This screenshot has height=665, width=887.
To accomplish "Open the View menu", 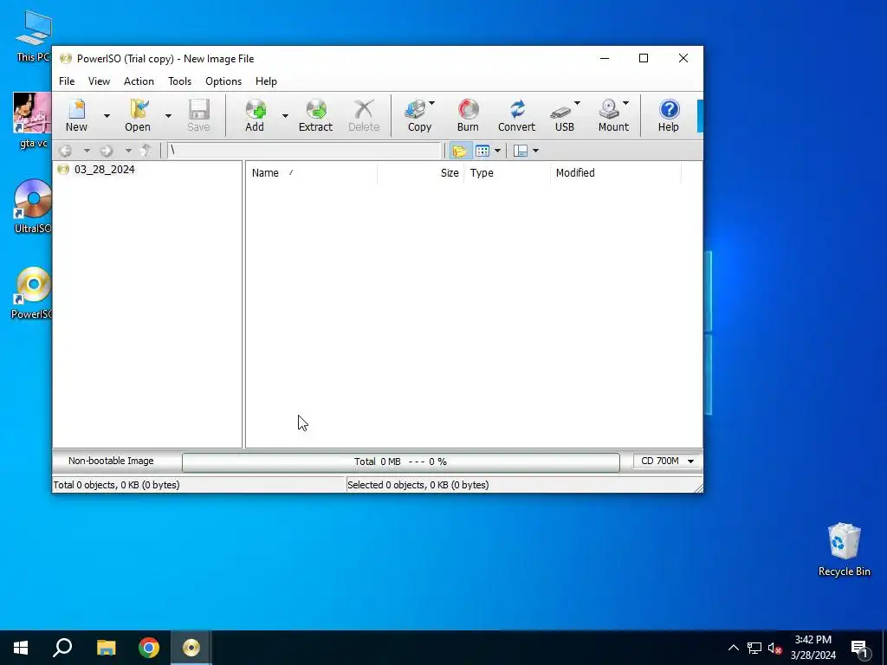I will [x=99, y=81].
